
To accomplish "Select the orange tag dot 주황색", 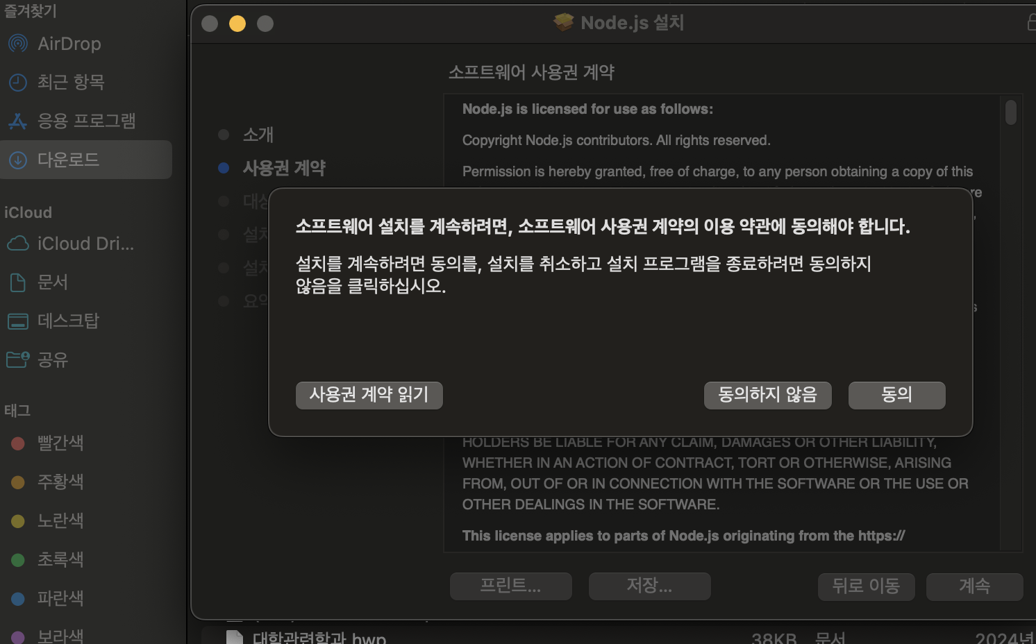I will [18, 482].
